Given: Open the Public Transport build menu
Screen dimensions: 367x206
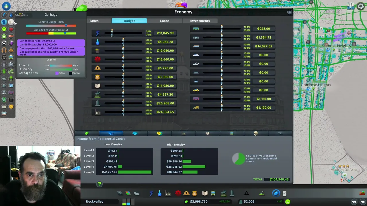Looking at the screenshot, I should point(213,193).
